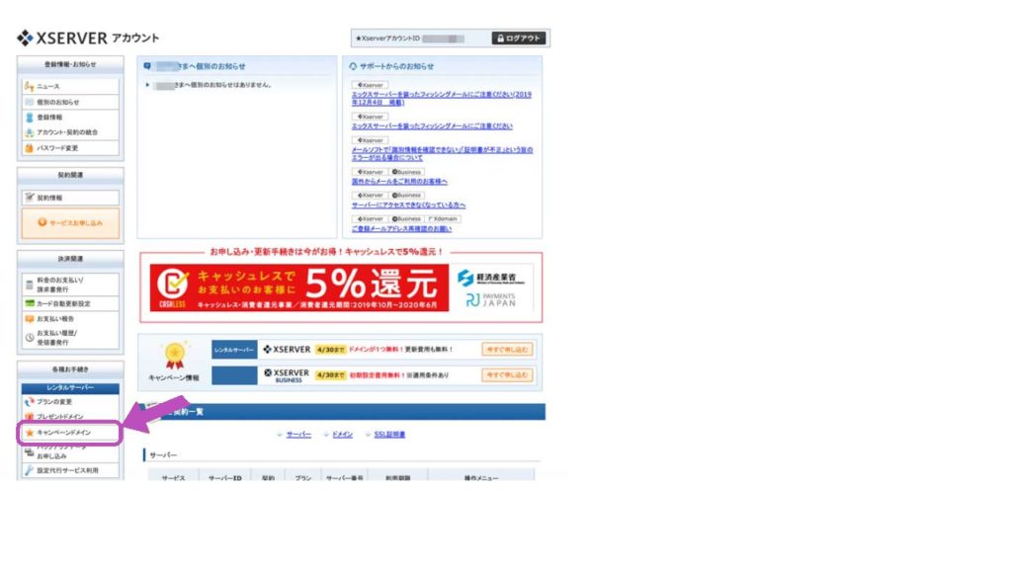Select the レンタルサーバー sidebar header
Image resolution: width=1012 pixels, height=569 pixels.
tap(70, 387)
